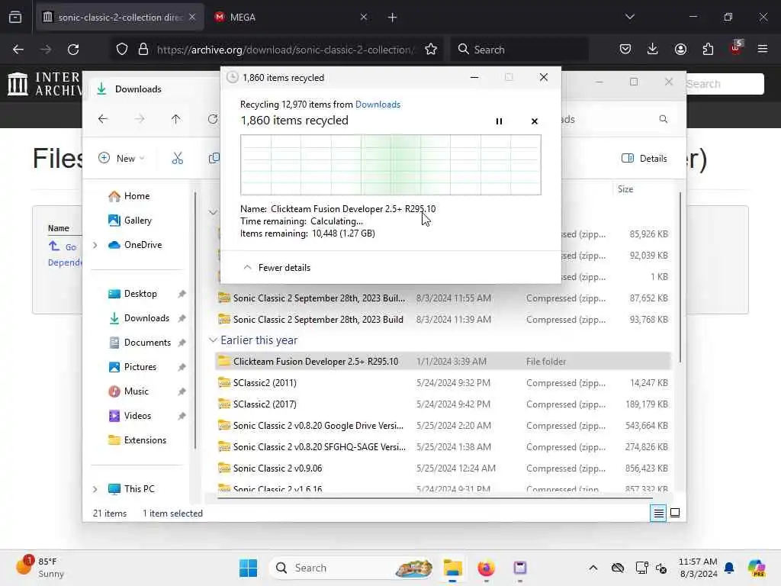Open Firefox extensions puzzle icon

coord(708,49)
